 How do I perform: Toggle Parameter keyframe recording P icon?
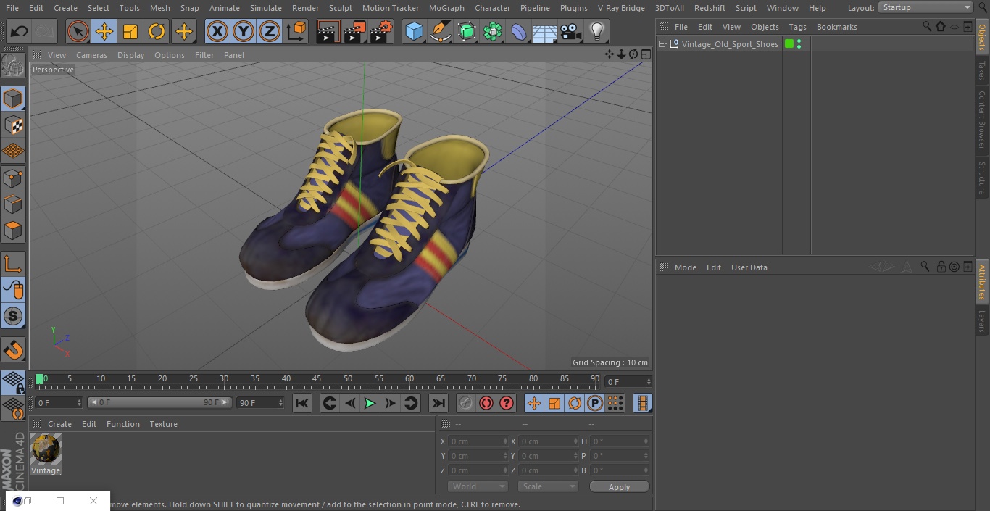595,403
